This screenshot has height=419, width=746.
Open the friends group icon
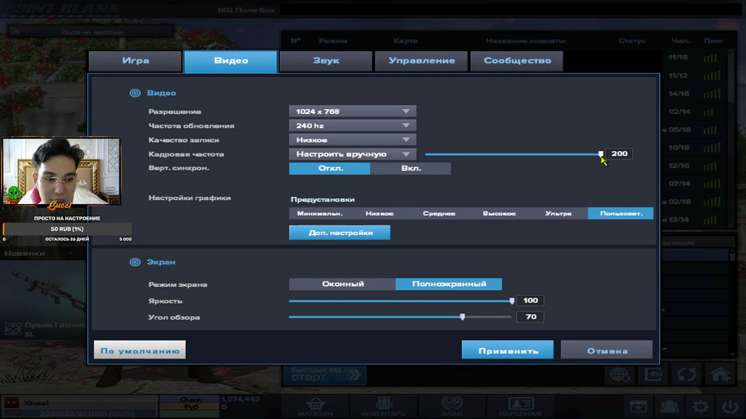coord(669,407)
